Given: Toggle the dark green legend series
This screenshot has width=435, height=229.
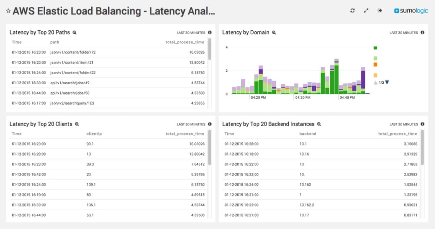Looking at the screenshot, I should coord(375,48).
